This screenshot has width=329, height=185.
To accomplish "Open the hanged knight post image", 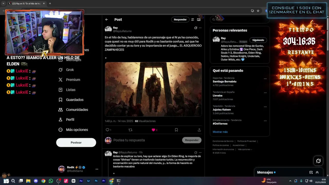I will coord(153,89).
